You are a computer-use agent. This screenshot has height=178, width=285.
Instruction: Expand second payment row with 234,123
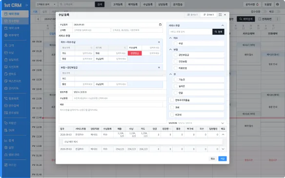point(223,149)
